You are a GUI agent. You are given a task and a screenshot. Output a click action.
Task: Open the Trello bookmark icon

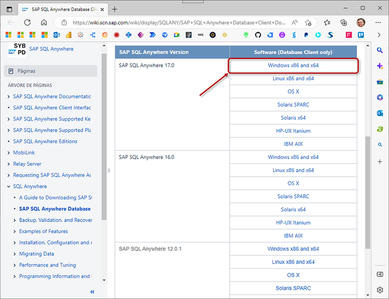(x=361, y=35)
